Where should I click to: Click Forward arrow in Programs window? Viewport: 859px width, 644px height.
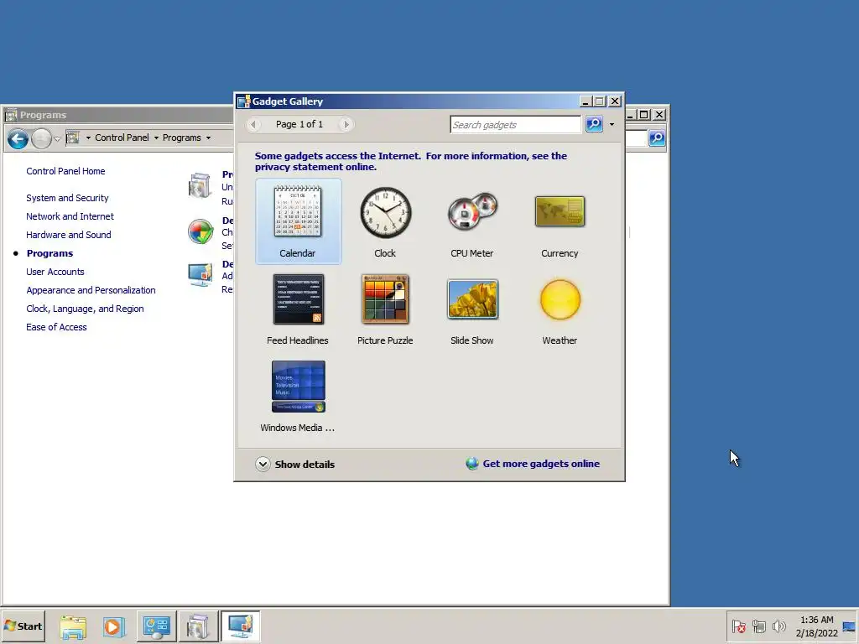coord(41,138)
